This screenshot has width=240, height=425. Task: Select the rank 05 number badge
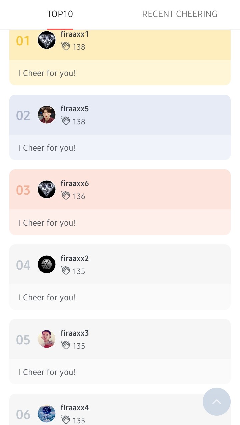pyautogui.click(x=23, y=340)
